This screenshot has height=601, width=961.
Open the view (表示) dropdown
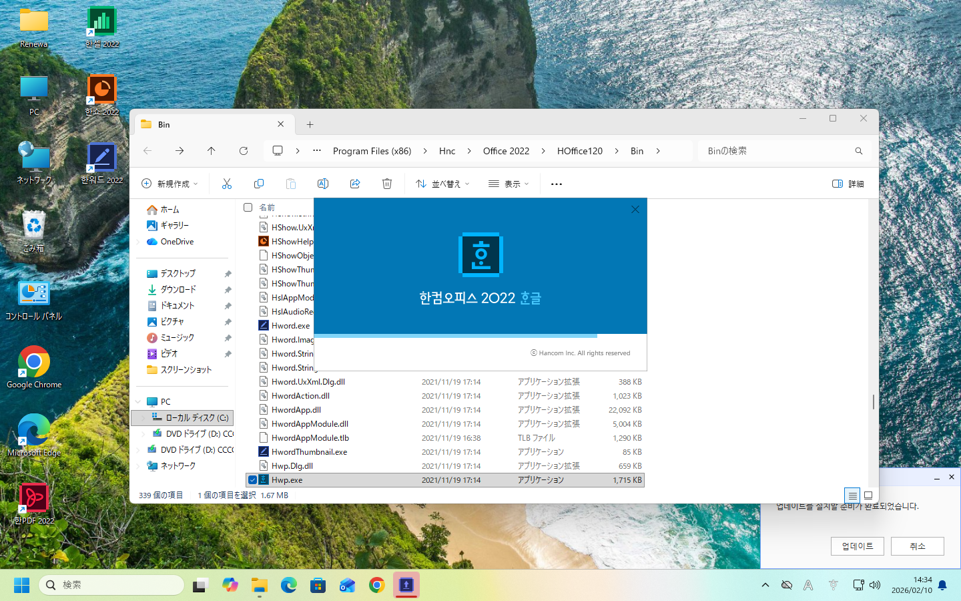(x=509, y=184)
